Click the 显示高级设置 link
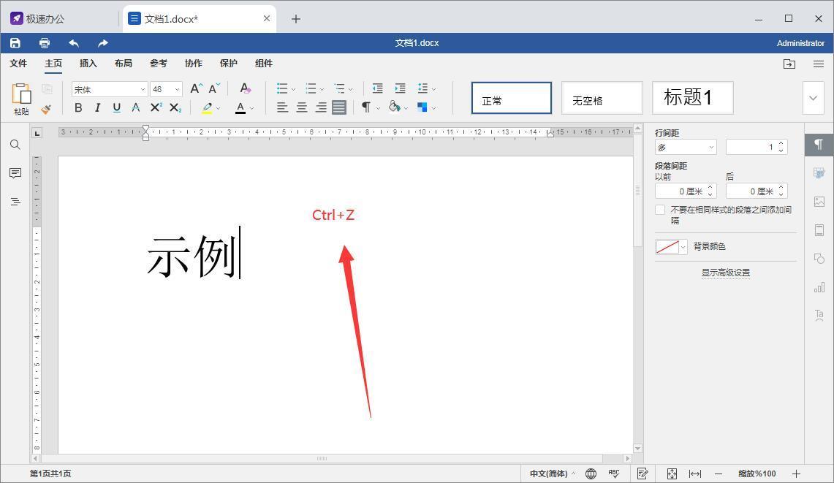Viewport: 834px width, 483px height. click(x=725, y=273)
